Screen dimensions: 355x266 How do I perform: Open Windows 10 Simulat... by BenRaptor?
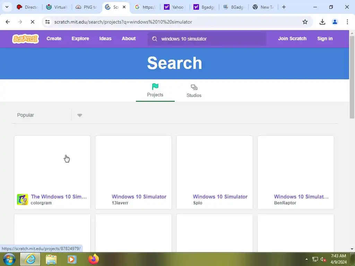(x=301, y=197)
